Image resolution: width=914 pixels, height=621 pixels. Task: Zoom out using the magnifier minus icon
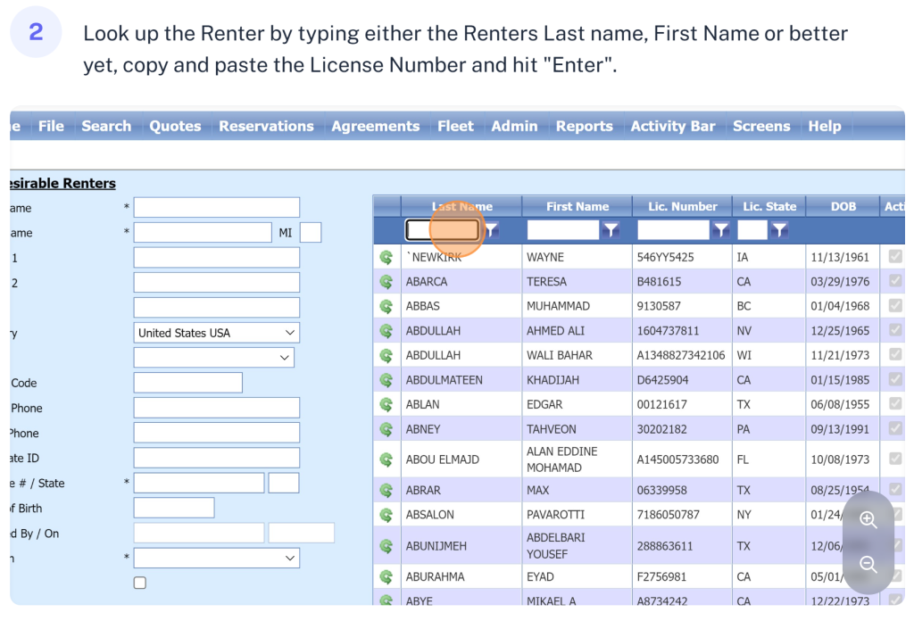tap(868, 565)
